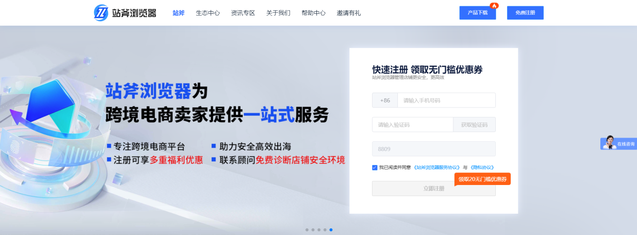Toggle the 我已阅读并同意 agreement checkbox
The height and width of the screenshot is (235, 637).
click(375, 167)
